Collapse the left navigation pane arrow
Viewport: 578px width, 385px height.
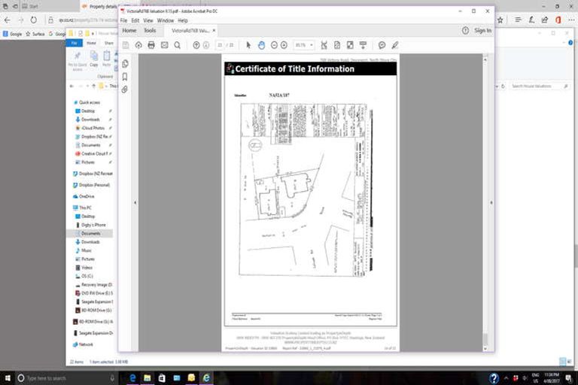(135, 202)
